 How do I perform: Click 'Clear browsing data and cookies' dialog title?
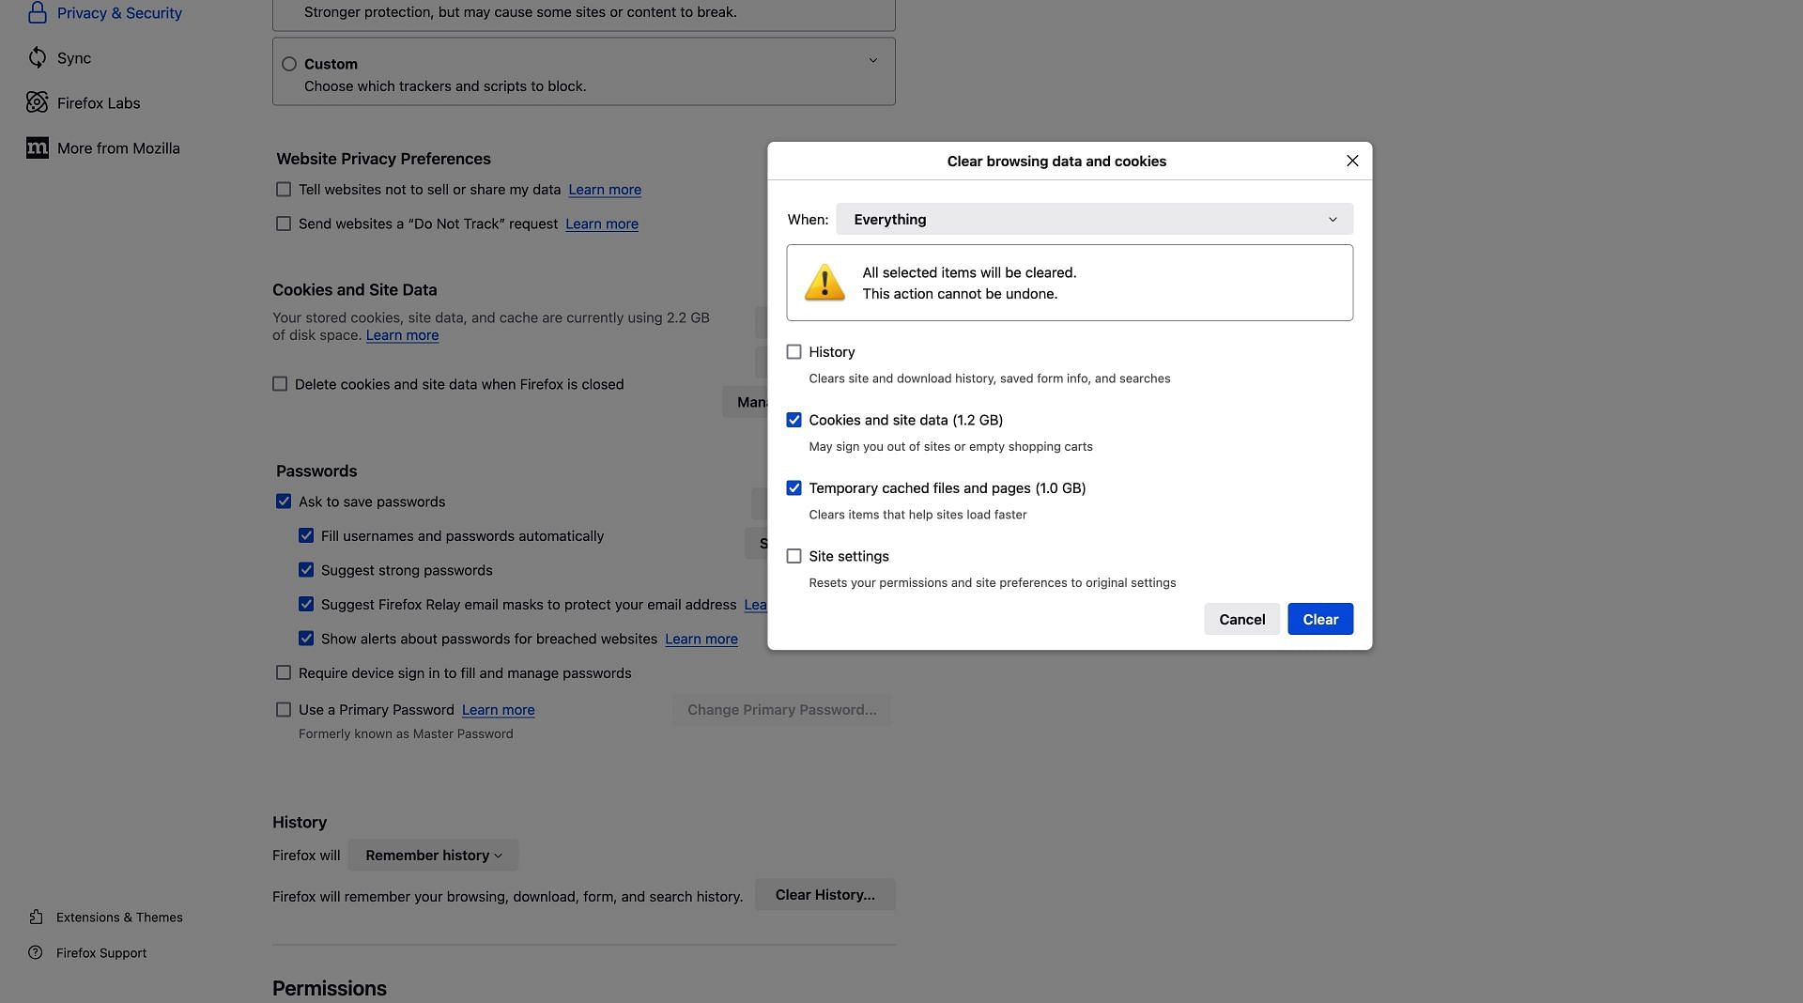[1056, 162]
